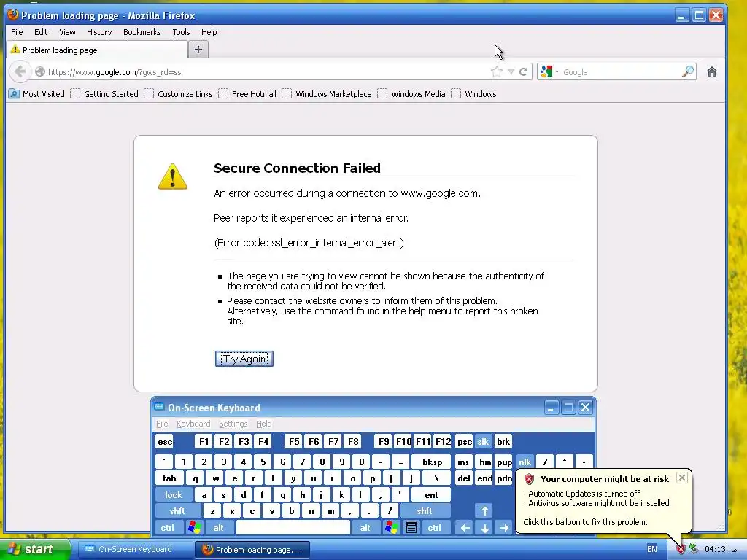This screenshot has height=560, width=747.
Task: Open the Firefox home page icon
Action: (x=712, y=72)
